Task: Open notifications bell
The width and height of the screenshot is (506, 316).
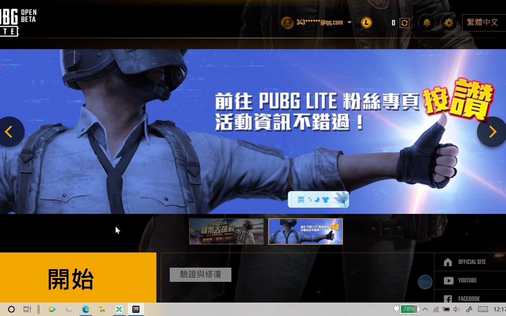Action: tap(427, 23)
